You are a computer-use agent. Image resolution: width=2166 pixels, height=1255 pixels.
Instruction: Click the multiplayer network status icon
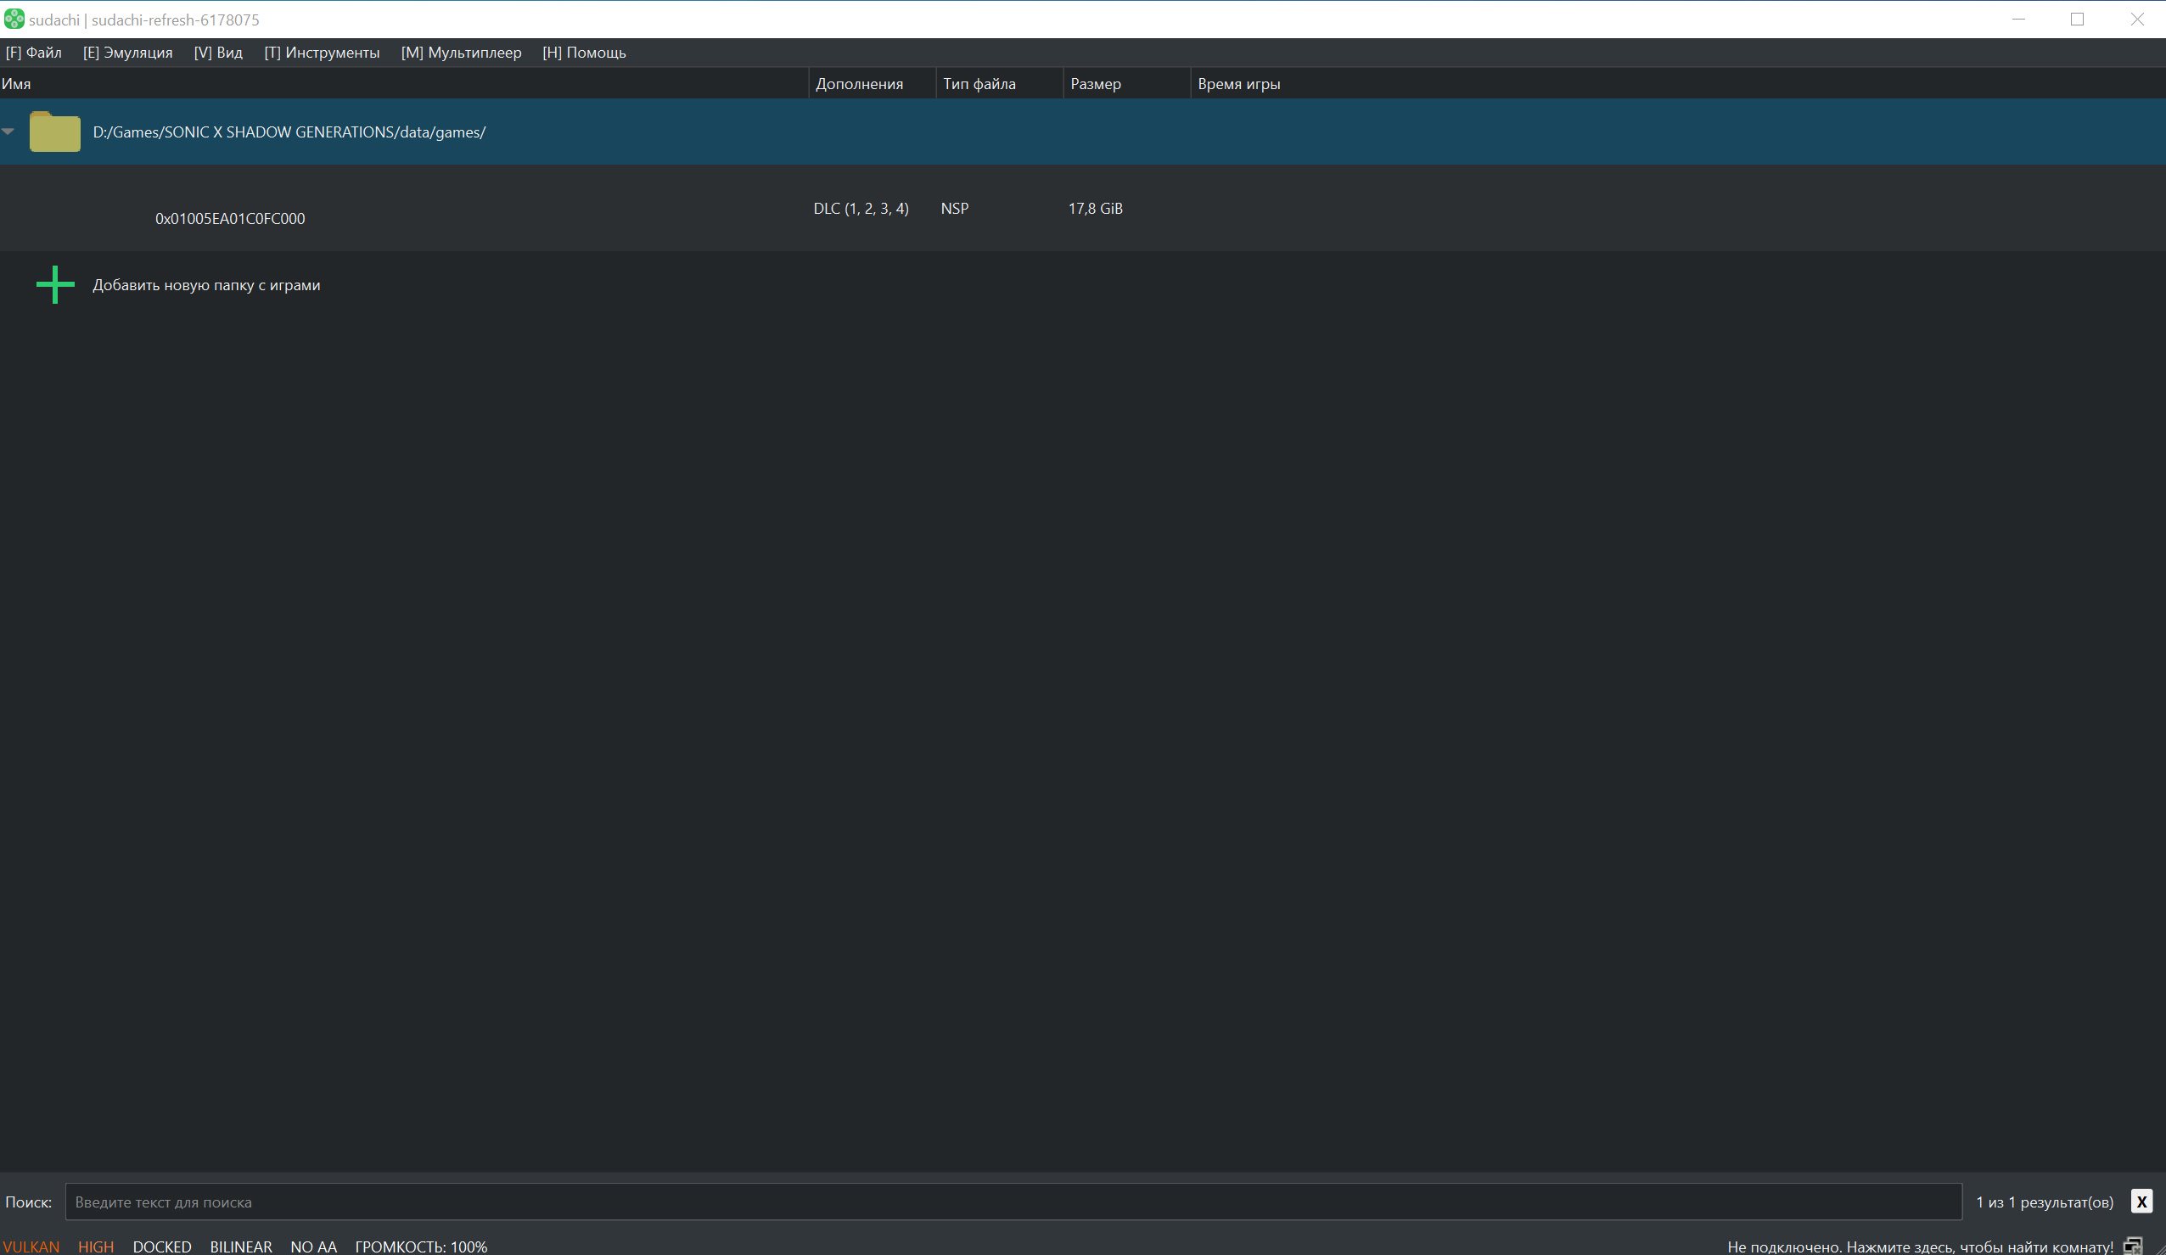tap(2133, 1246)
